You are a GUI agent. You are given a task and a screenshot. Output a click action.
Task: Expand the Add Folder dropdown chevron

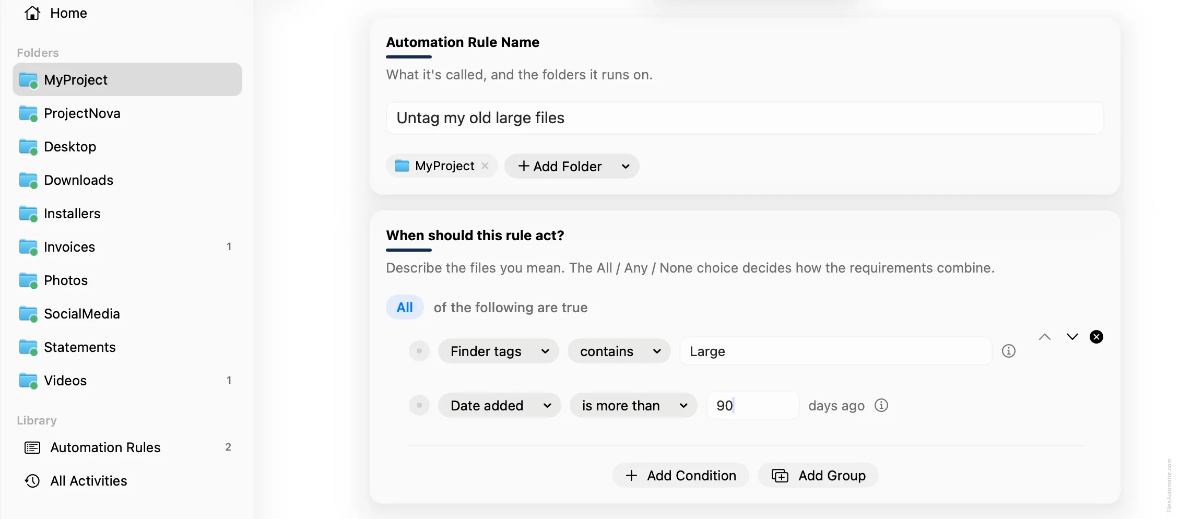click(x=626, y=167)
